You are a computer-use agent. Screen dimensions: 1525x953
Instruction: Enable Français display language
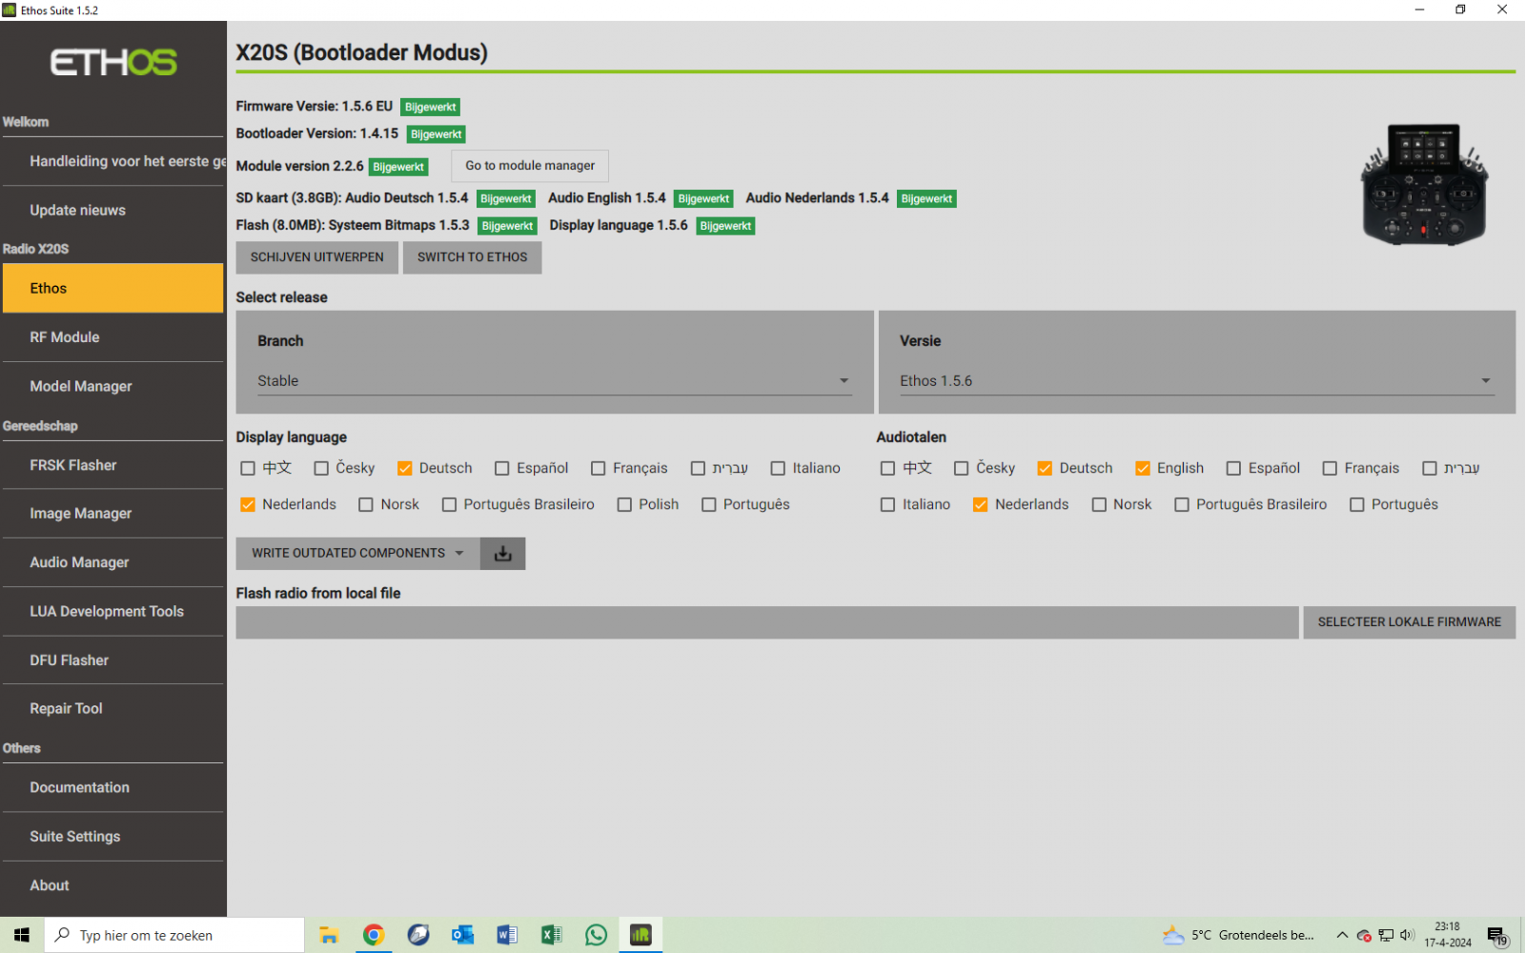pos(599,468)
